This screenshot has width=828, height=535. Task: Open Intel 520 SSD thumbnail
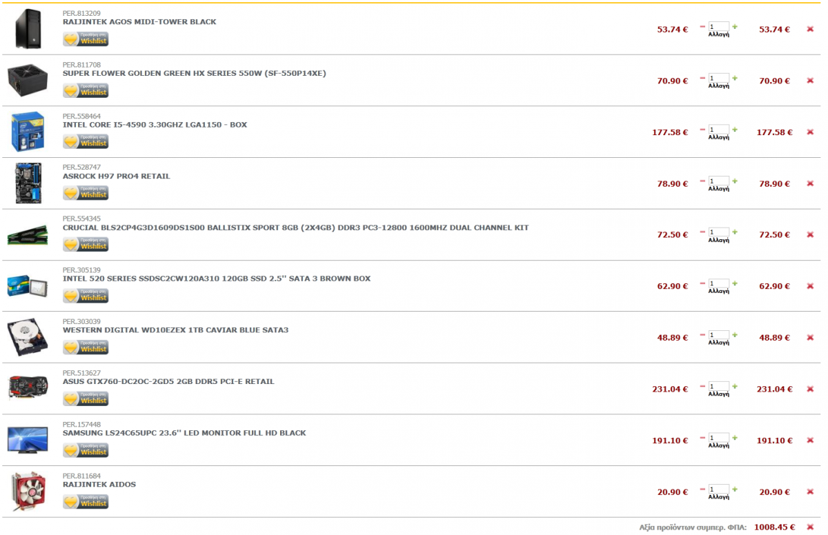(x=28, y=285)
